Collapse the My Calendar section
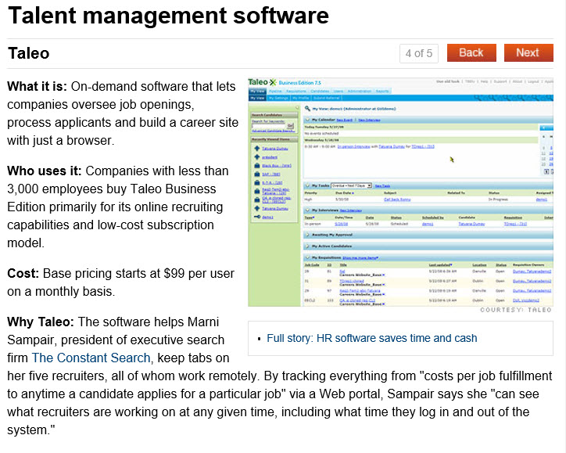 306,120
